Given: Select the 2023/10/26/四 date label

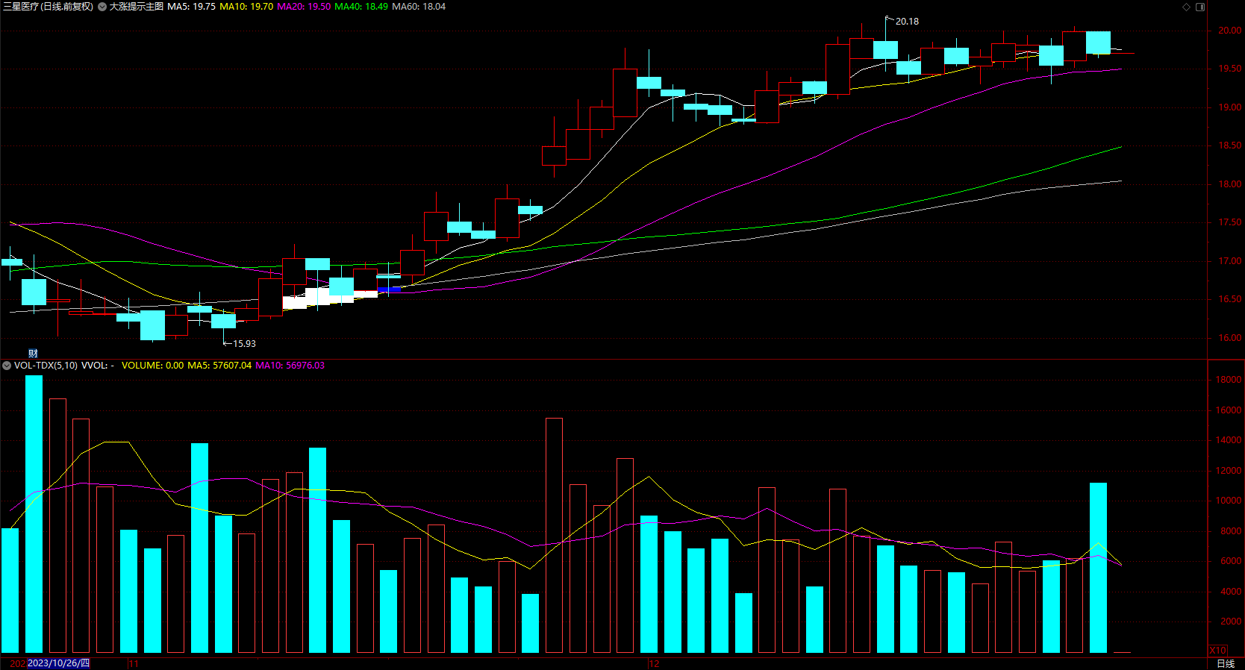Looking at the screenshot, I should click(x=58, y=663).
